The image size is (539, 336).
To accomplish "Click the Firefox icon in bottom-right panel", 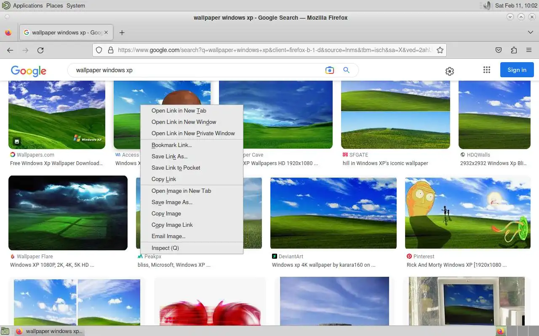I will (x=501, y=331).
